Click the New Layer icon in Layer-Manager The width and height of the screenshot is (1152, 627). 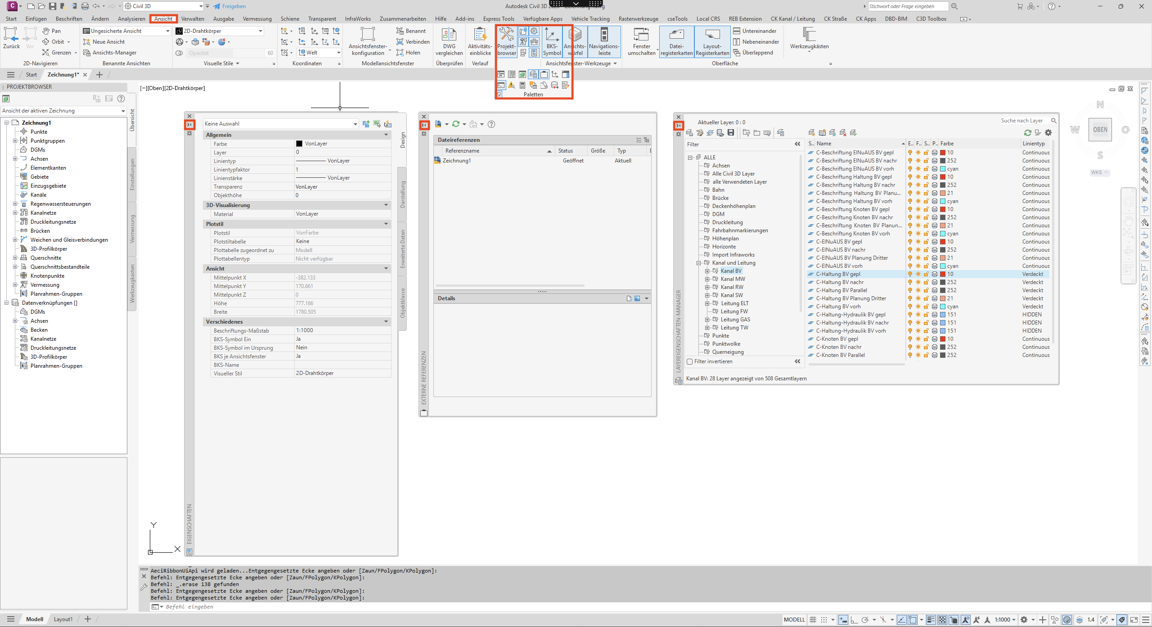point(812,133)
